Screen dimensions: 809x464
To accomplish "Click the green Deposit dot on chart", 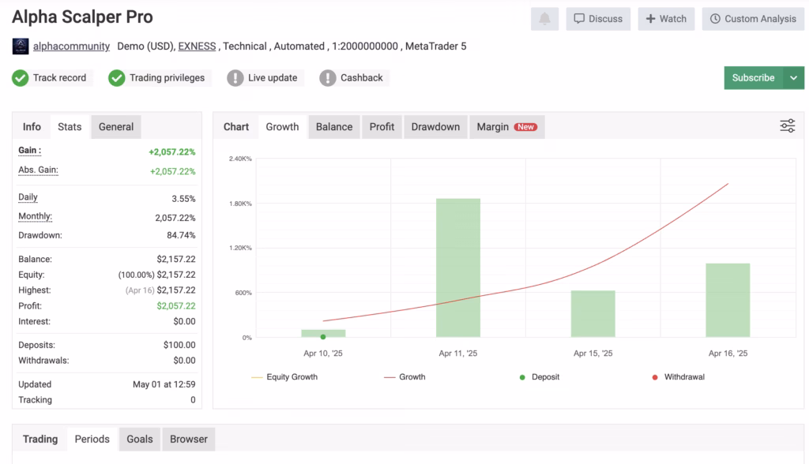I will [x=323, y=337].
